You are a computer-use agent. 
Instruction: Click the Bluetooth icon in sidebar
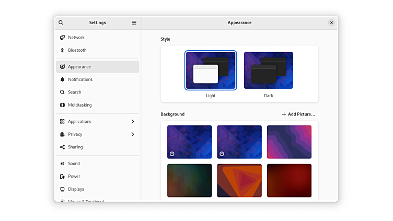click(62, 50)
